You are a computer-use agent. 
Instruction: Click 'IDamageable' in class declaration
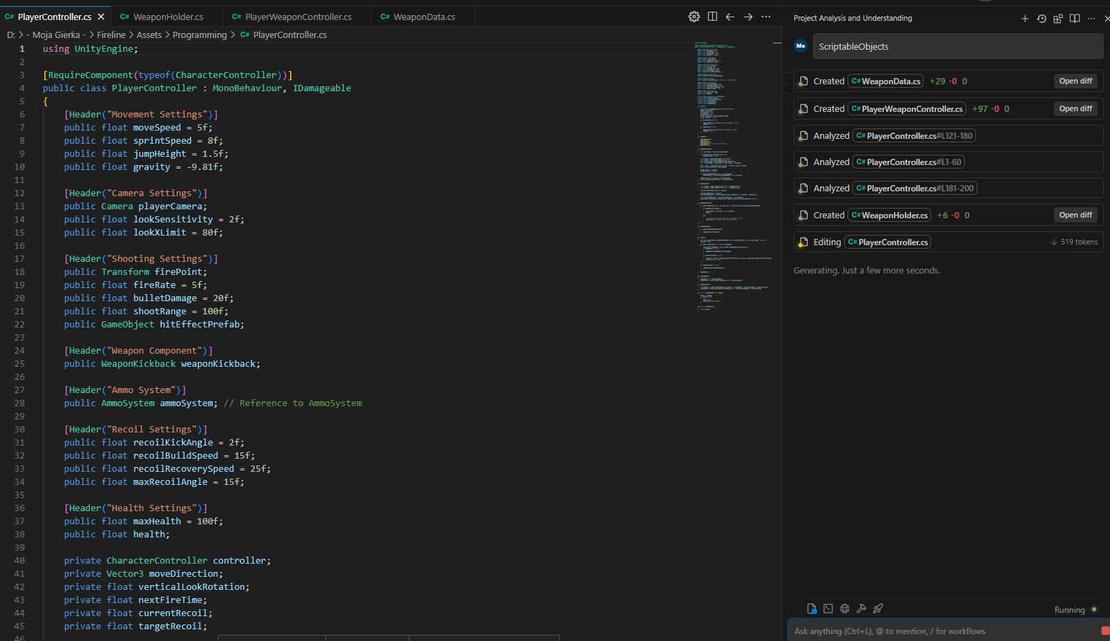tap(322, 88)
